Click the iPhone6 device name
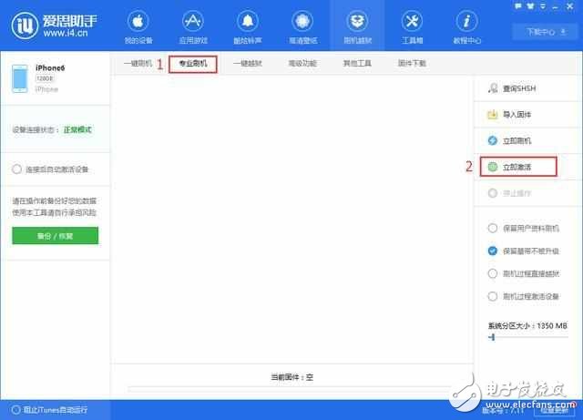Image resolution: width=583 pixels, height=420 pixels. [x=50, y=67]
